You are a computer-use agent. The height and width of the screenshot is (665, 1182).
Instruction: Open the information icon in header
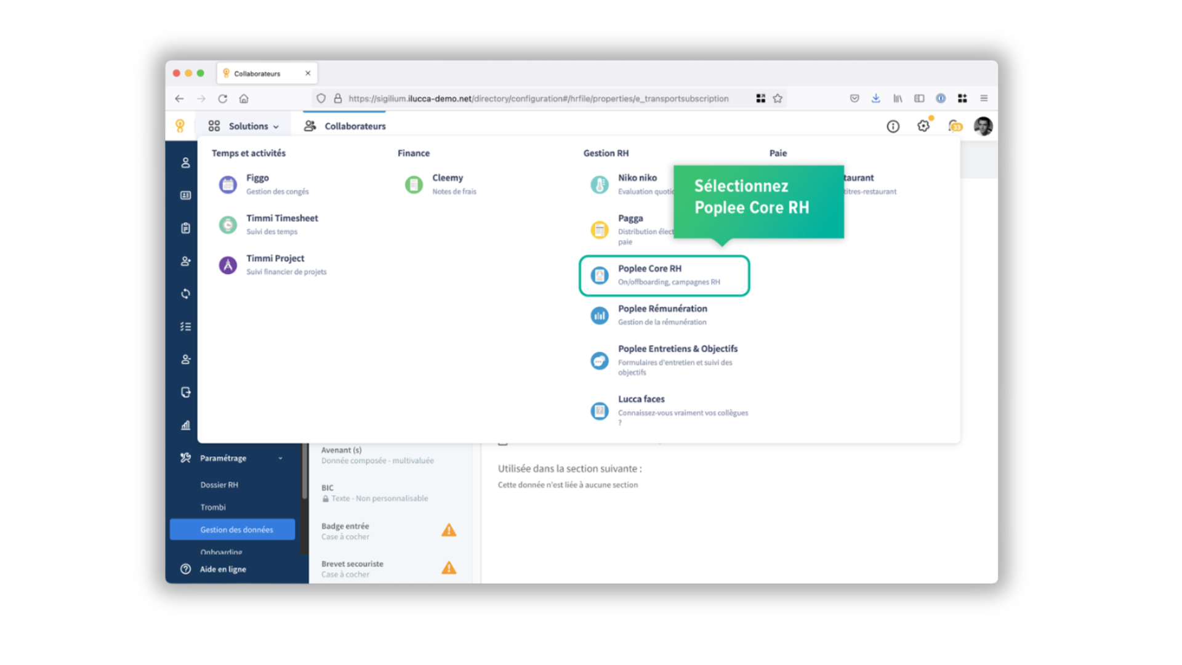(x=893, y=126)
